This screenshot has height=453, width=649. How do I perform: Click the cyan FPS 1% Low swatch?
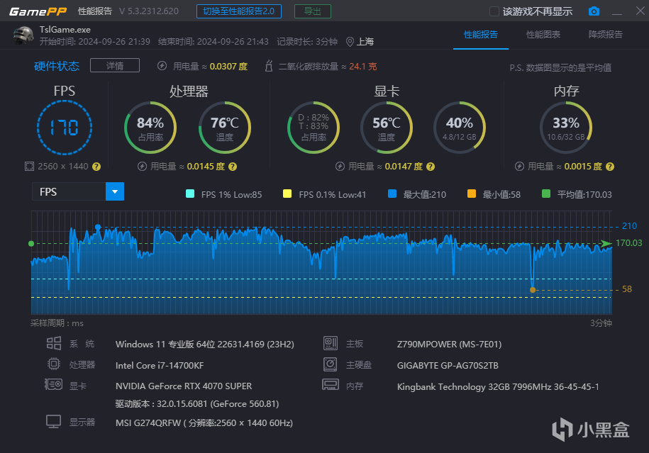(x=190, y=194)
